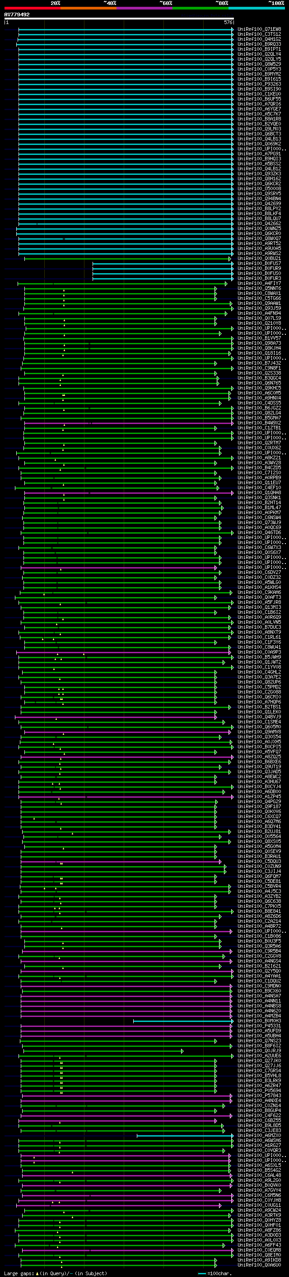
Task: Click the query ID AV779492
Action: (x=17, y=15)
